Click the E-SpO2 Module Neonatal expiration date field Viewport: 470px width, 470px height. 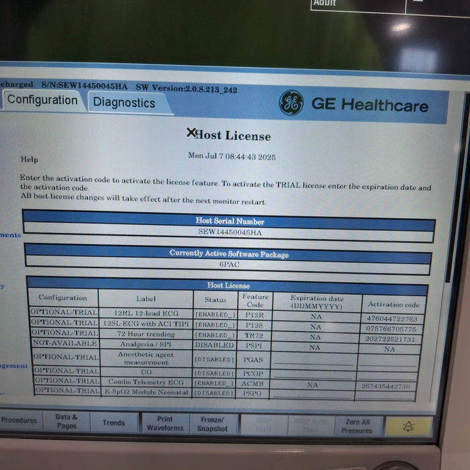312,394
